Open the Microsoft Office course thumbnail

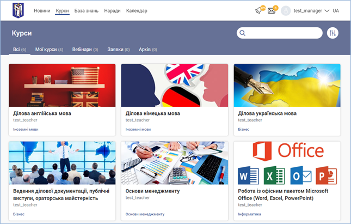click(287, 164)
